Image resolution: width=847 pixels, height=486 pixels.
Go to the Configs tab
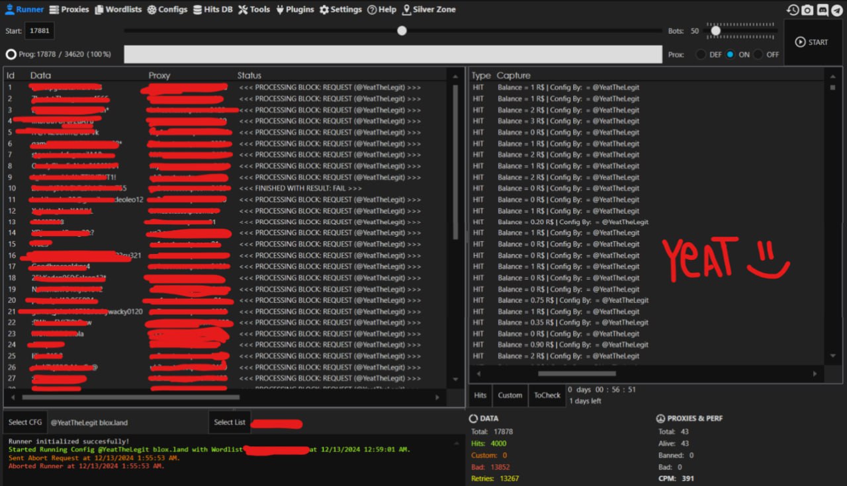tap(167, 10)
